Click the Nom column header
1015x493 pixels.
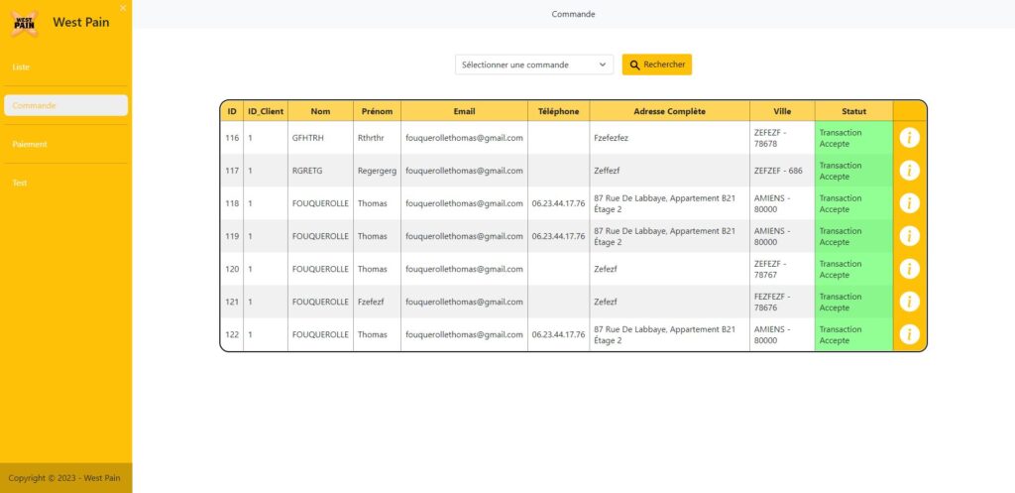(x=320, y=111)
